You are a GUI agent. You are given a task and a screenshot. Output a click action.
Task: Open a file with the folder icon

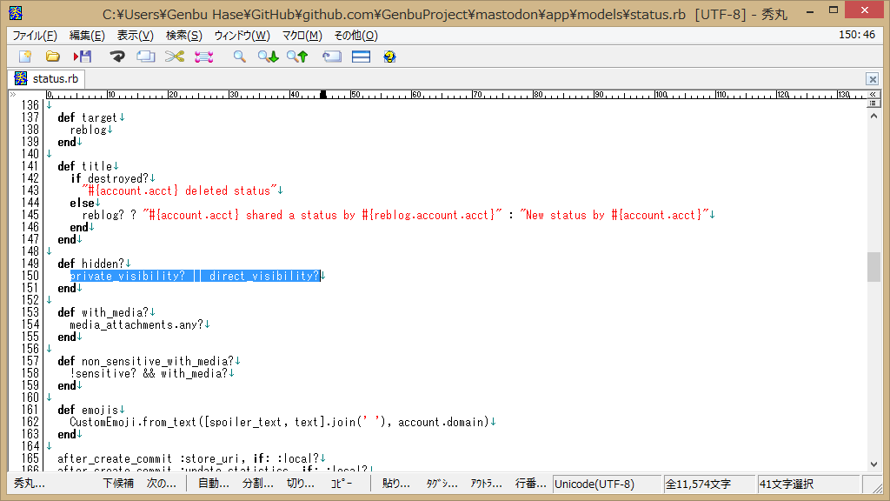coord(53,57)
